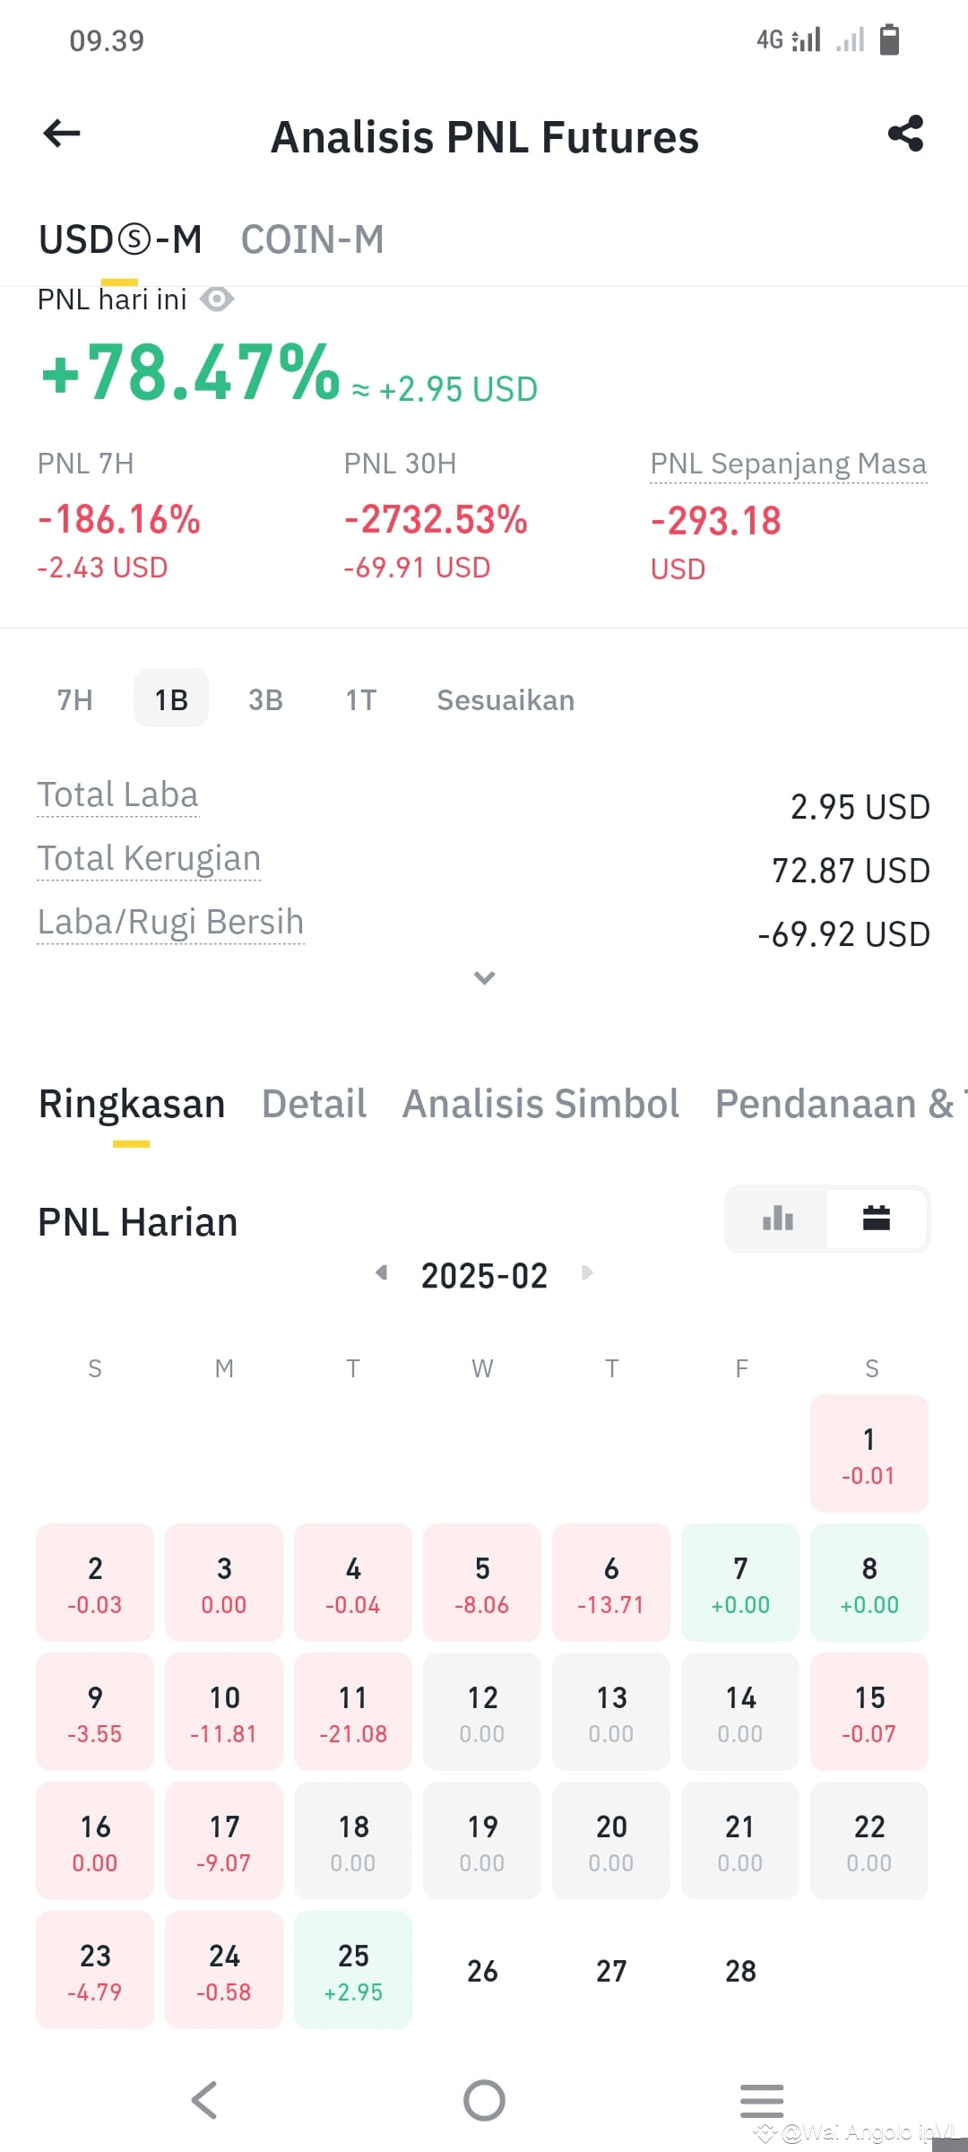
Task: Switch to bar chart view icon
Action: tap(777, 1219)
